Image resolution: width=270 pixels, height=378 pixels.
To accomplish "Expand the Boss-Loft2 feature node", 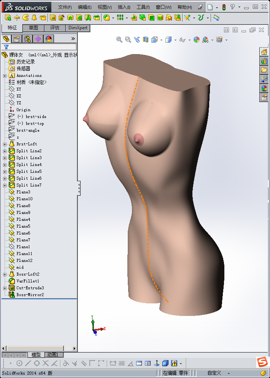I will [5, 274].
